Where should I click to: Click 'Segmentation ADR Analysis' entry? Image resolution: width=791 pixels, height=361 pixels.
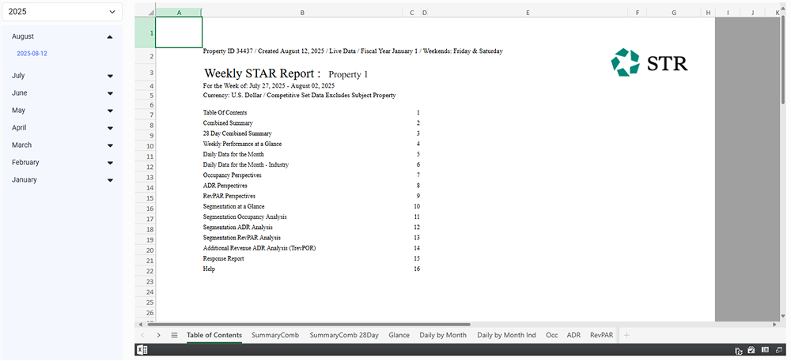pos(237,228)
